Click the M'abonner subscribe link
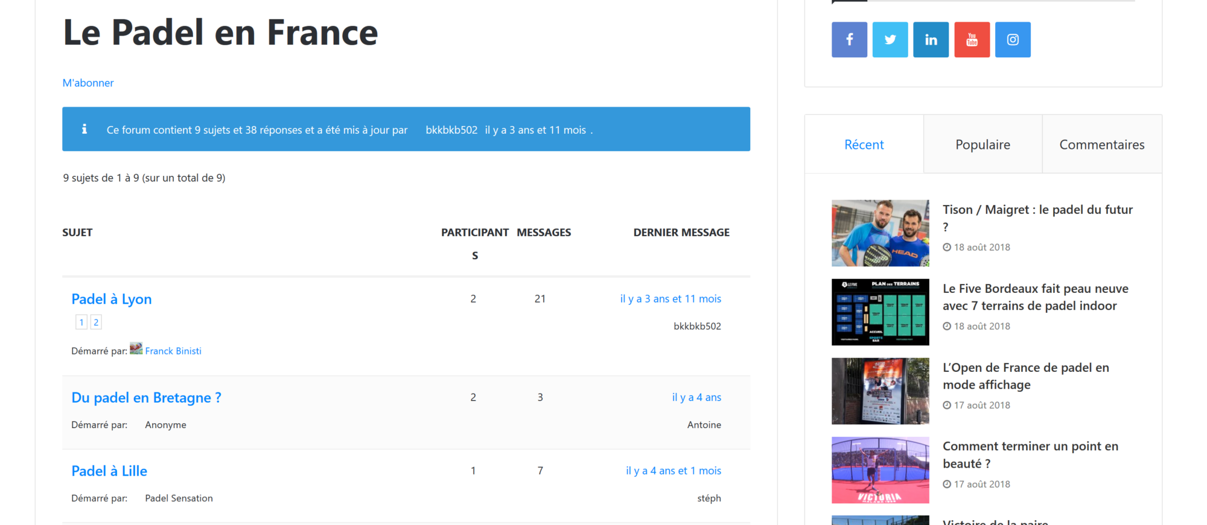The image size is (1207, 525). [x=88, y=83]
